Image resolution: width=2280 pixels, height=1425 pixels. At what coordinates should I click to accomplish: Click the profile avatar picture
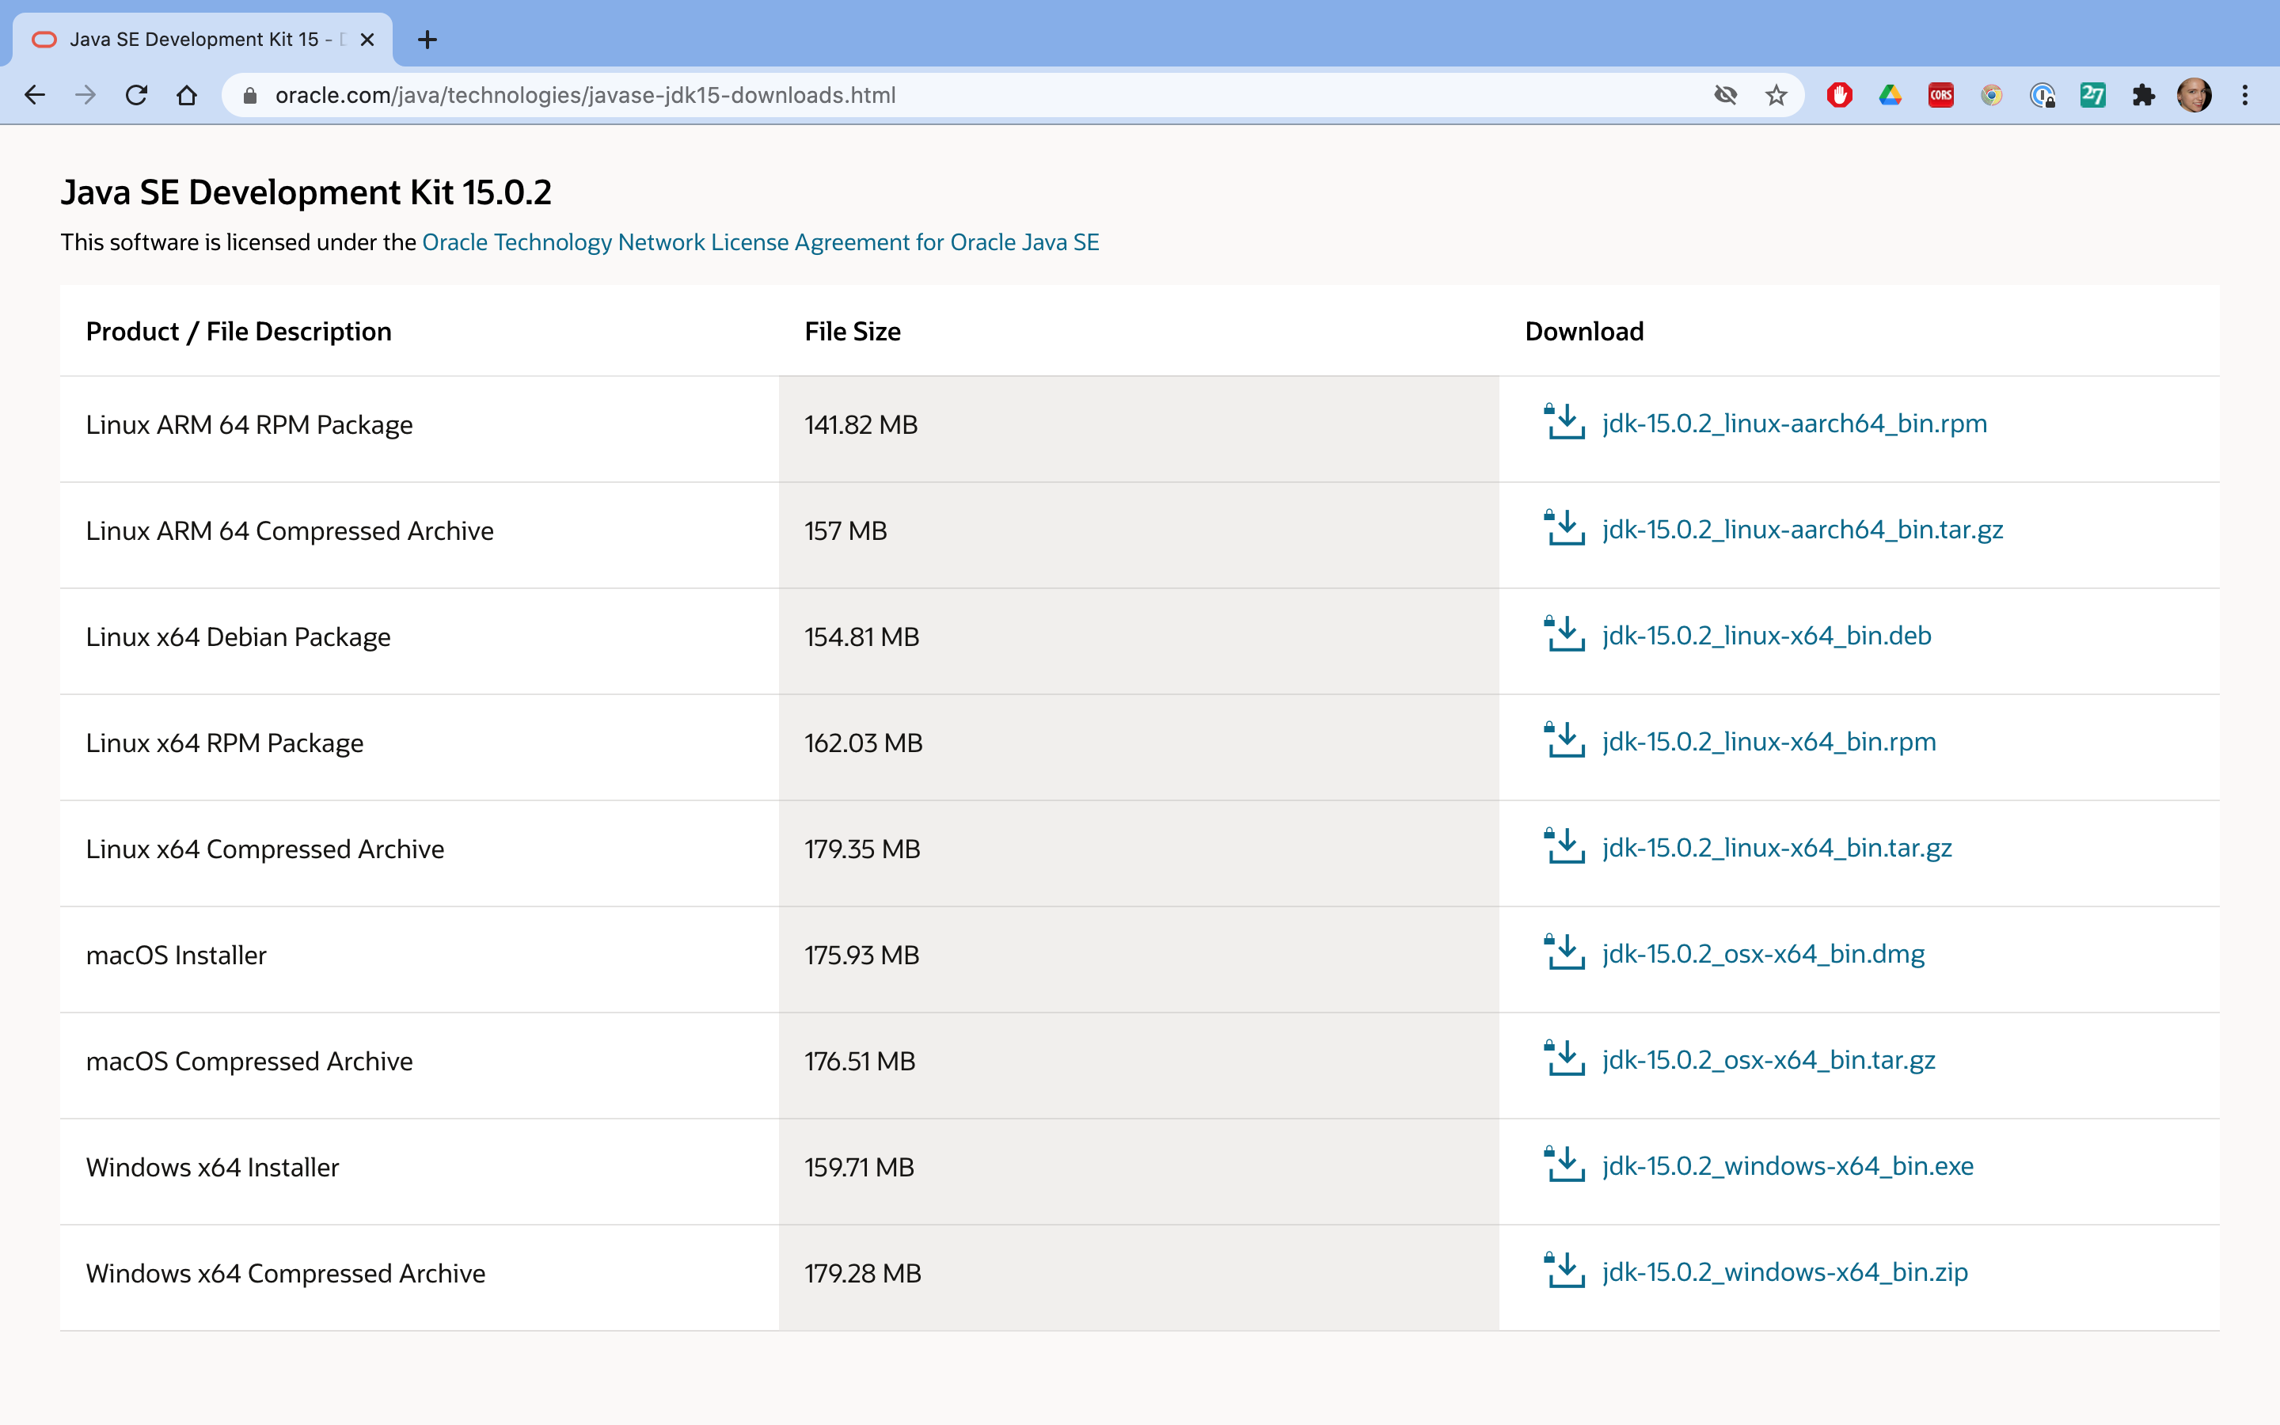coord(2194,95)
